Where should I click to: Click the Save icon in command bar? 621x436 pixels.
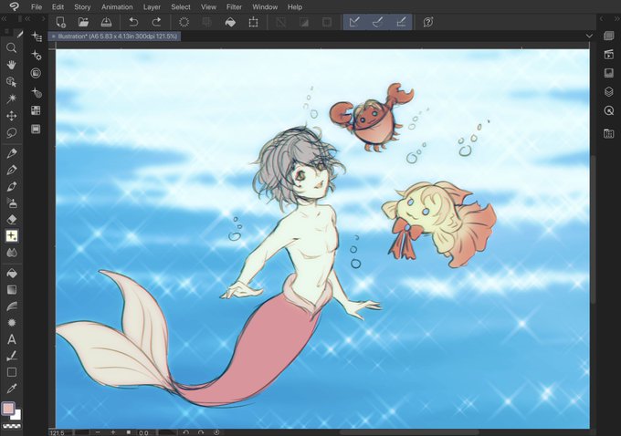[106, 22]
